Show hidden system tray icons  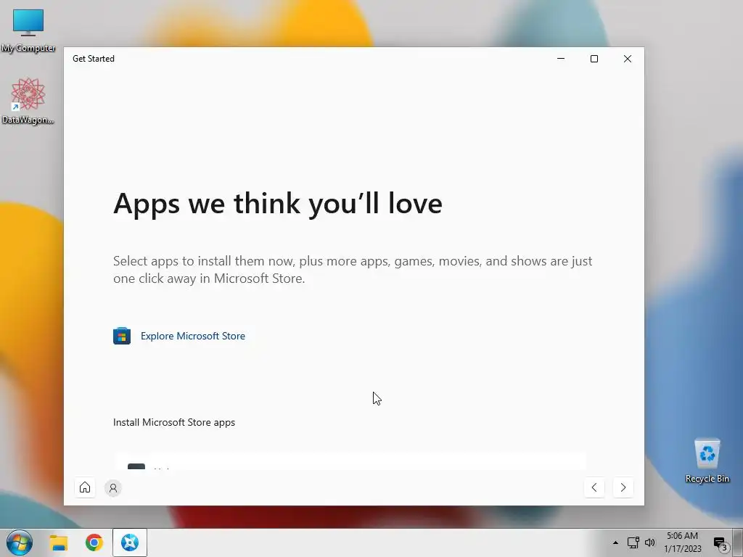(x=615, y=542)
